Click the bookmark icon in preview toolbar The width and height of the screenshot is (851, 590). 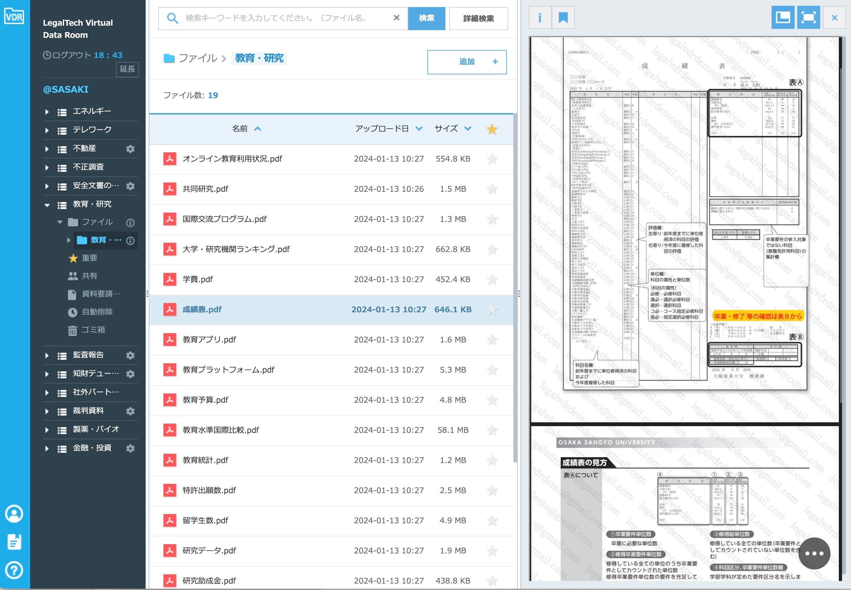(563, 18)
